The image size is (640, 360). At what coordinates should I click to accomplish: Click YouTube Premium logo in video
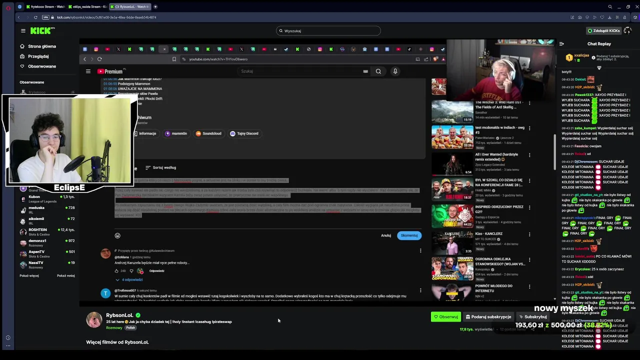point(110,71)
